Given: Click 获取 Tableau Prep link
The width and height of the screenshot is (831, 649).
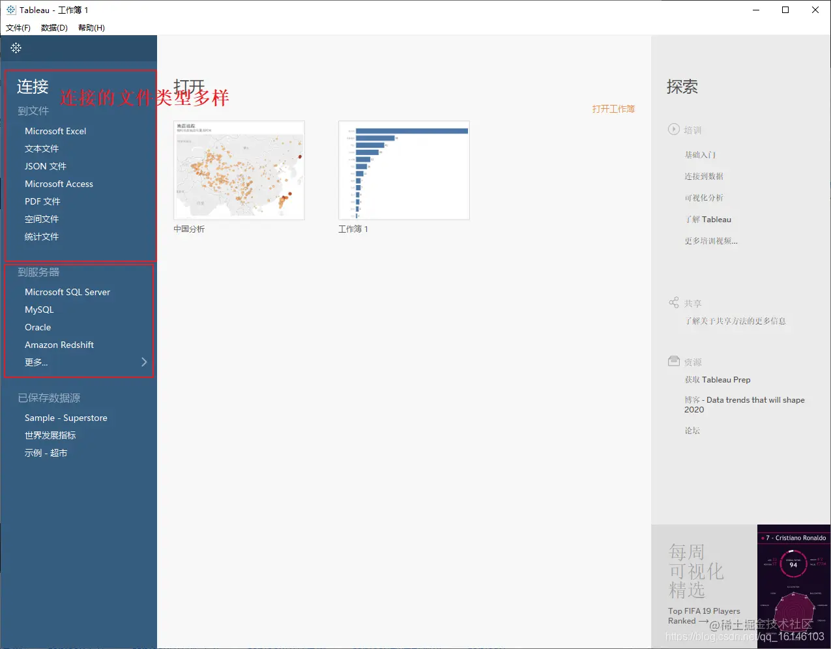Looking at the screenshot, I should 718,380.
